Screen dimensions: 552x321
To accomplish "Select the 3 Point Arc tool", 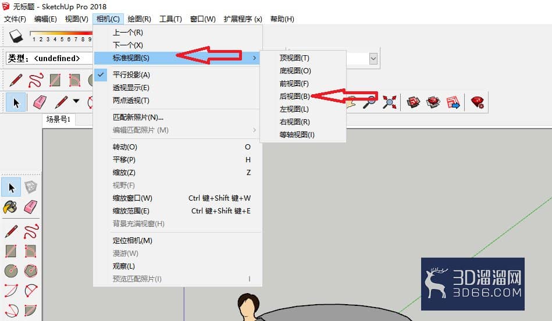I will tap(11, 311).
